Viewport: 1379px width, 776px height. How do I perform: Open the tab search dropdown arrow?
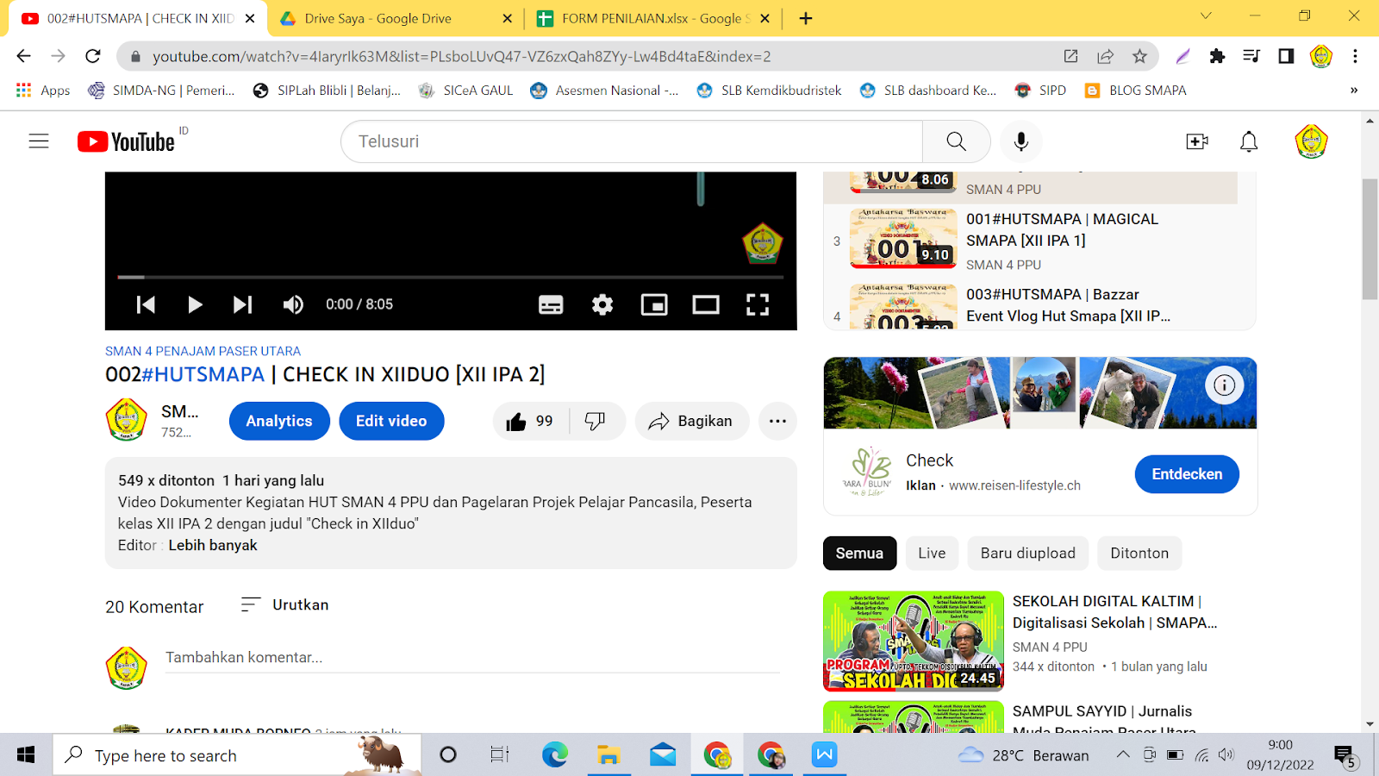(x=1206, y=16)
